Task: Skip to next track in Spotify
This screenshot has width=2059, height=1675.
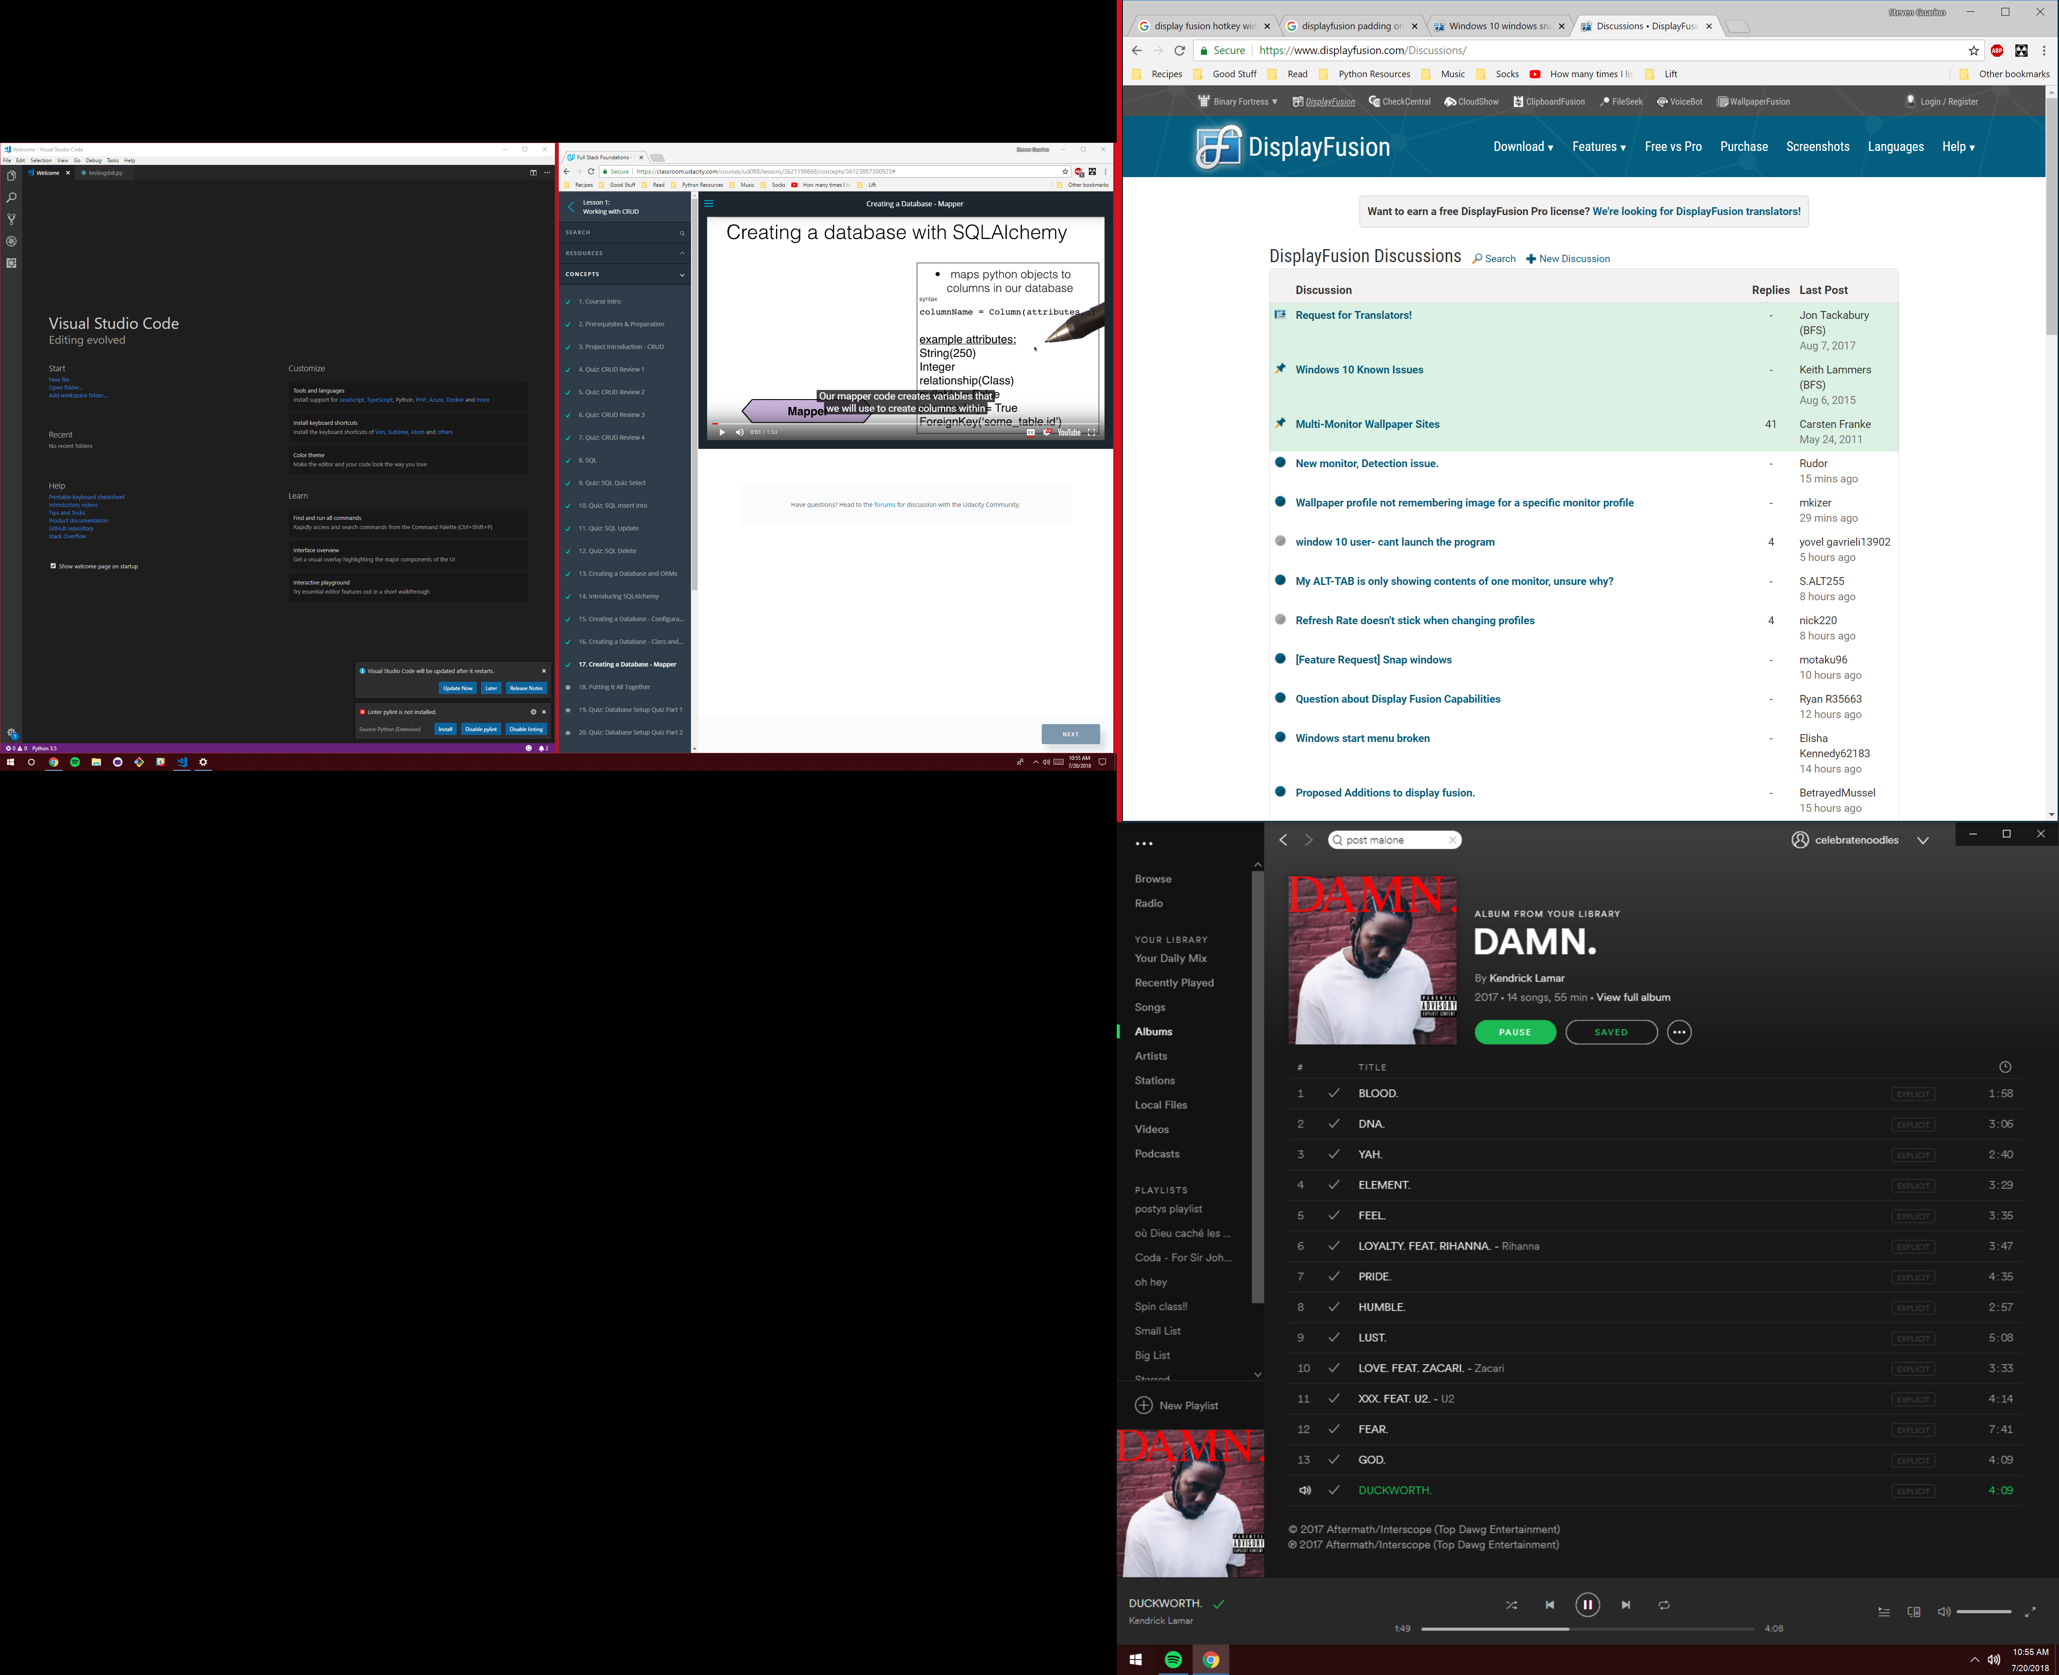Action: tap(1626, 1605)
